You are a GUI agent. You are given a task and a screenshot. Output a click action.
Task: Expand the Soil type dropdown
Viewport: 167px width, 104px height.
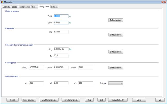click(x=116, y=83)
